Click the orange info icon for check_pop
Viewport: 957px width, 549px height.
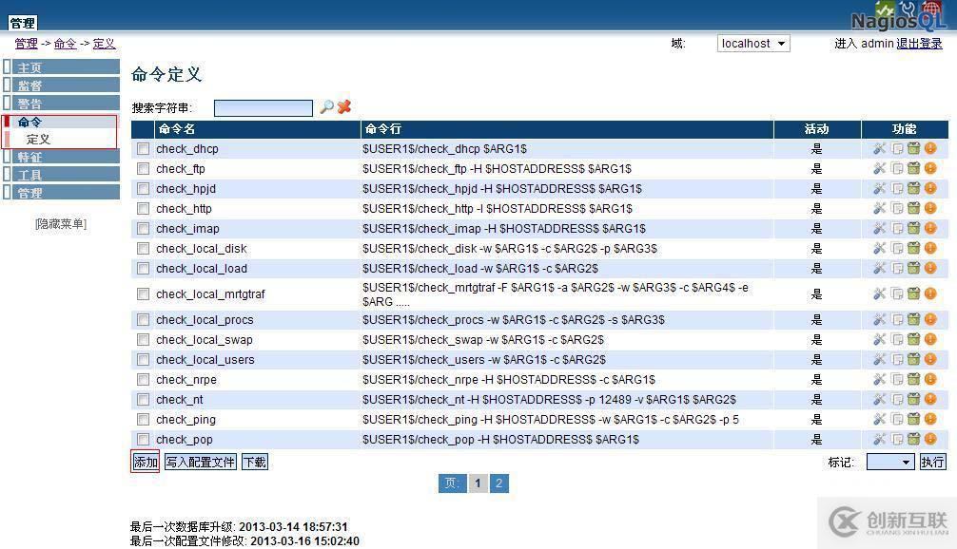tap(930, 439)
